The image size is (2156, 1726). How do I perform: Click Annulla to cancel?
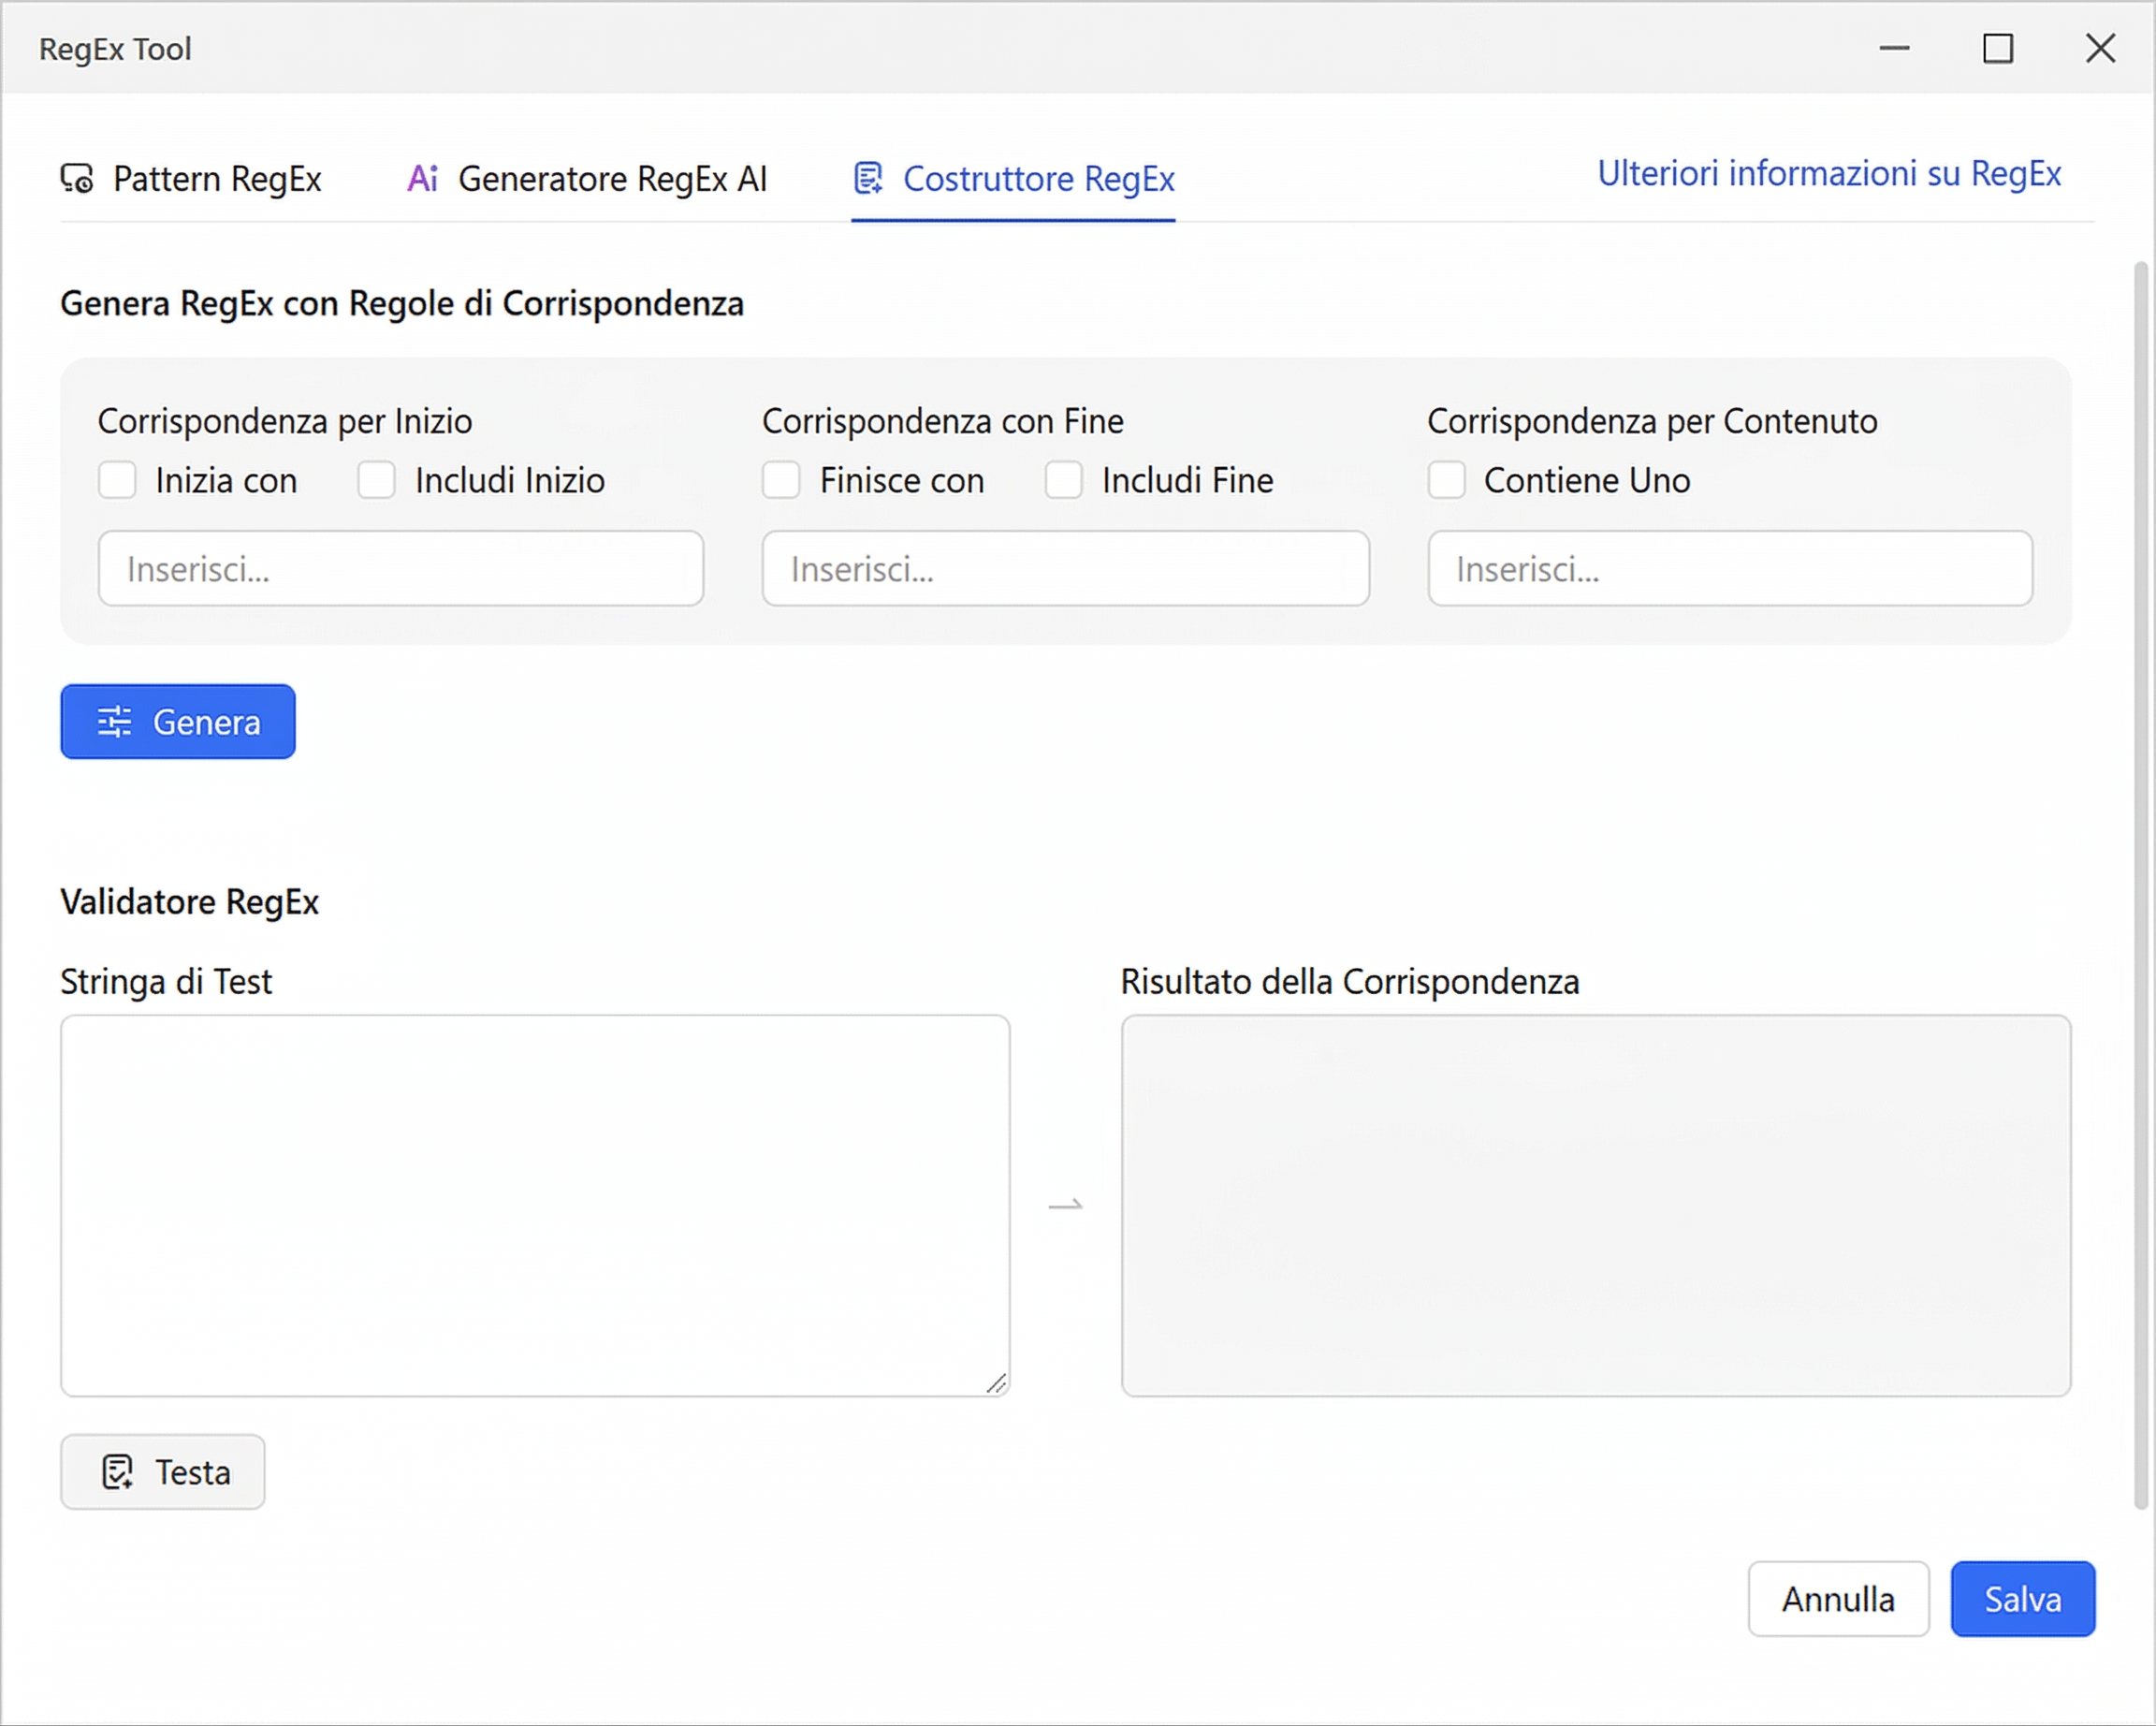[1837, 1598]
